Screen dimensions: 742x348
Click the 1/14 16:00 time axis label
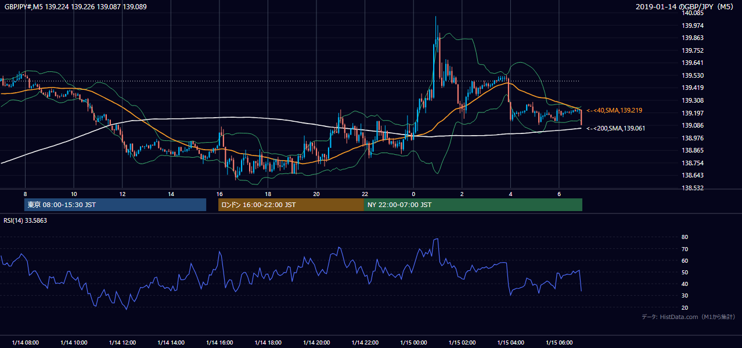tap(219, 343)
